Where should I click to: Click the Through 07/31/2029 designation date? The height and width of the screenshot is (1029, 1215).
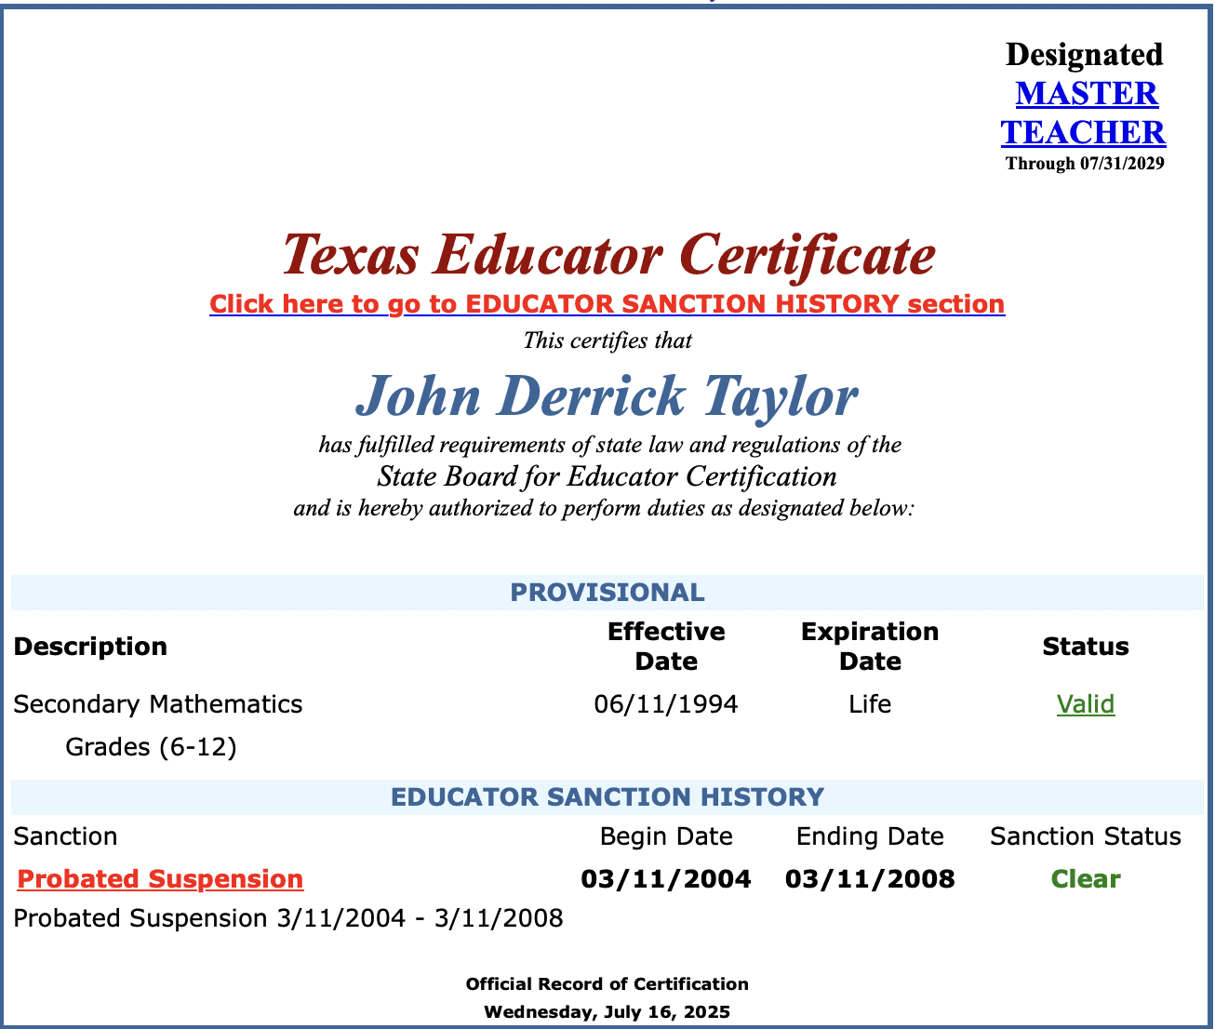(x=1084, y=164)
